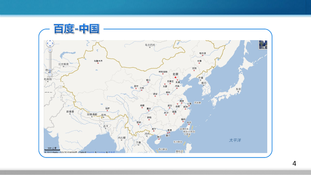Click the 兰州 city label
Image resolution: width=311 pixels, height=175 pixels.
coord(142,88)
